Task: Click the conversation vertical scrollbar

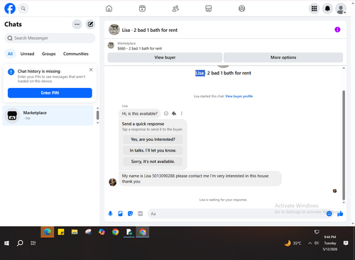Action: click(344, 145)
